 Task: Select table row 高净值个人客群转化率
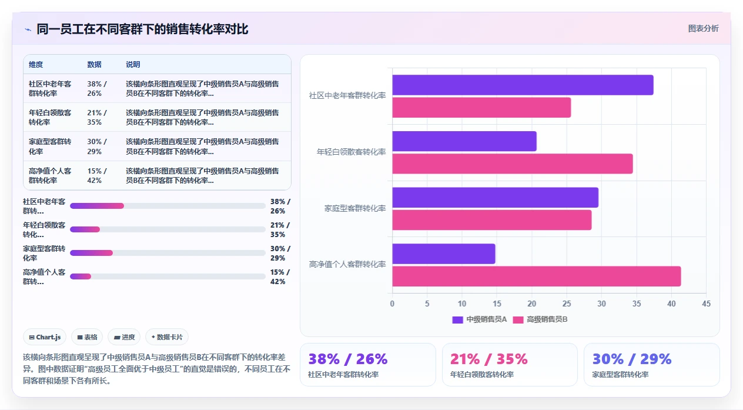(x=157, y=175)
